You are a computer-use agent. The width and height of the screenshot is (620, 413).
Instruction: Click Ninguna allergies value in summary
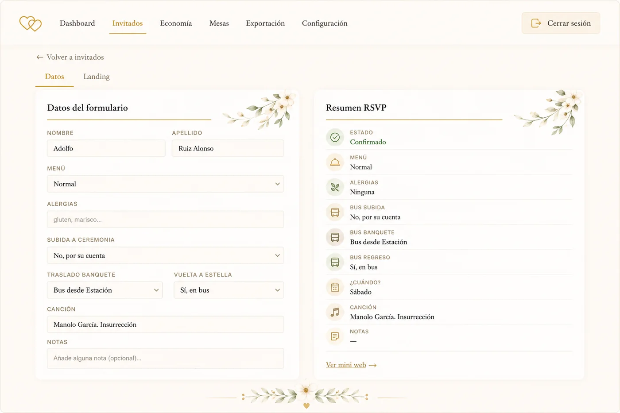362,192
